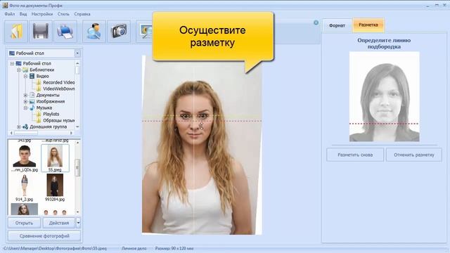Click the Отменить разметку button
The image size is (450, 253).
point(414,155)
